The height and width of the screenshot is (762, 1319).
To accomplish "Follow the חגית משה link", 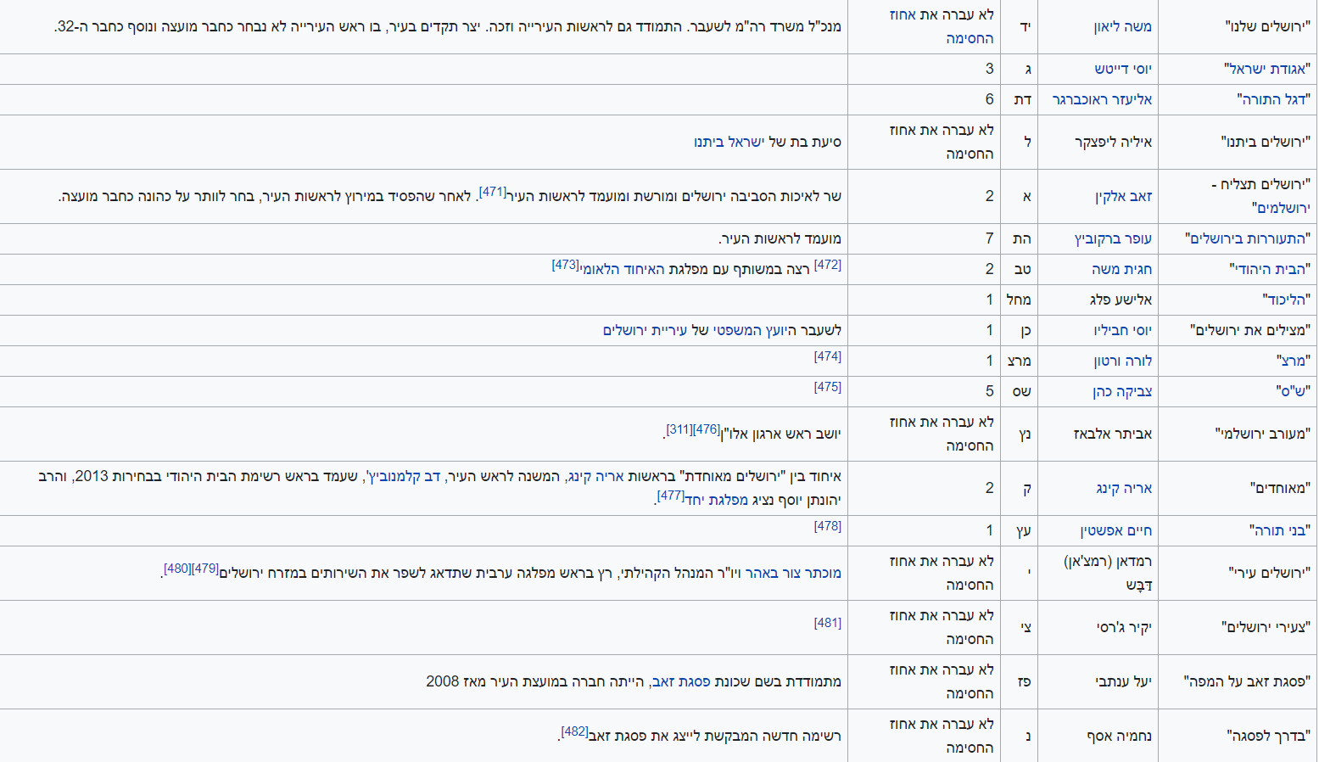I will point(1121,270).
